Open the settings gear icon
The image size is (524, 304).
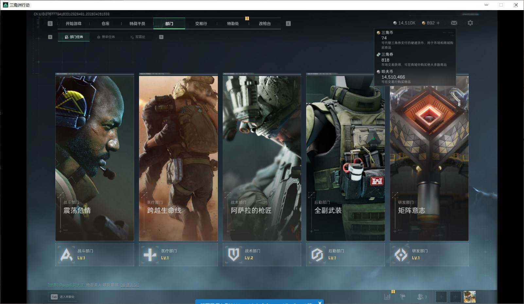(x=470, y=23)
